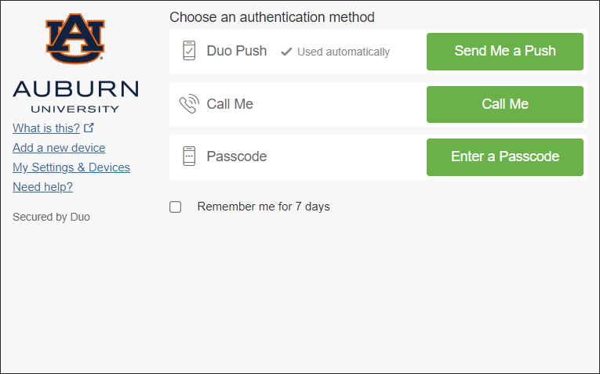
Task: Open the My Settings & Devices link
Action: 71,167
